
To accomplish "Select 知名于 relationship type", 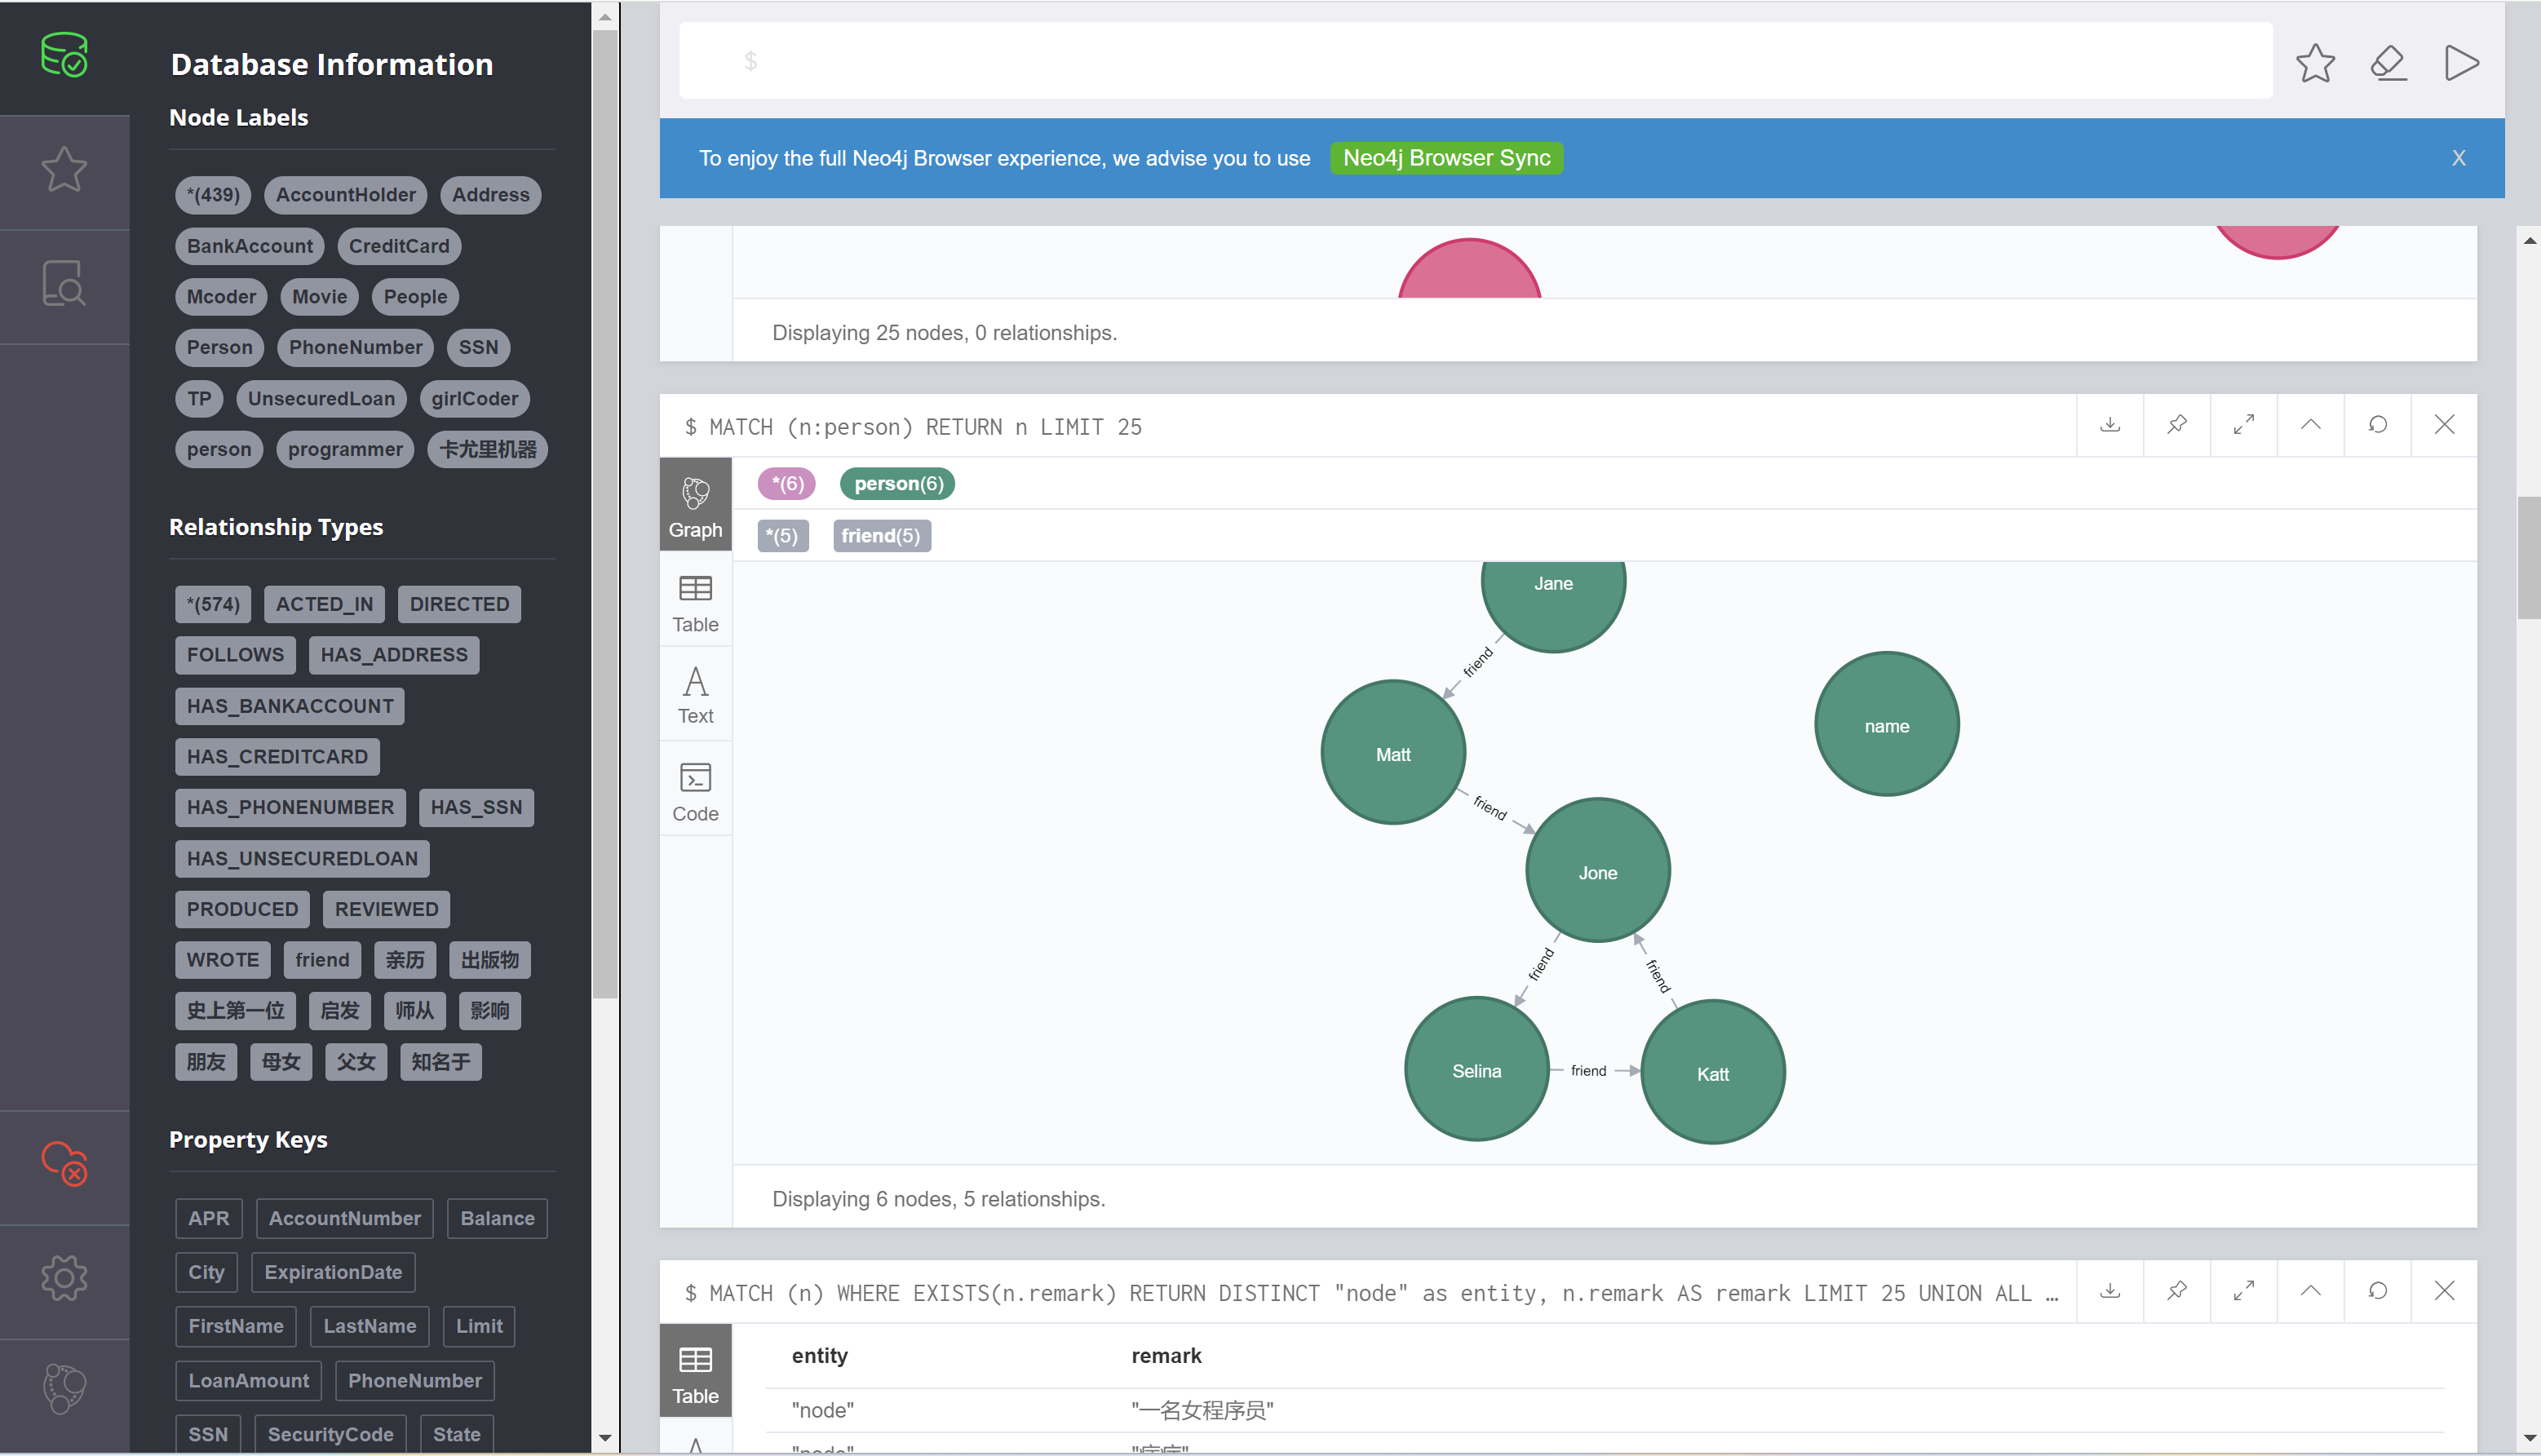I will (x=441, y=1062).
